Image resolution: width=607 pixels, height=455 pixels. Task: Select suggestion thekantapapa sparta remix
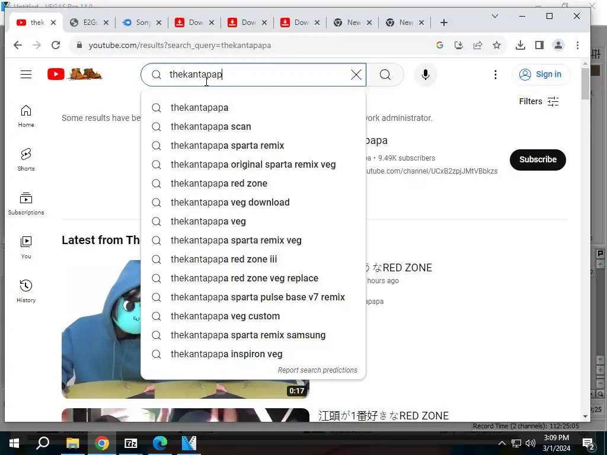click(253, 146)
